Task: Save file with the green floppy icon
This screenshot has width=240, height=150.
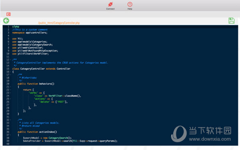Action: coord(232,20)
